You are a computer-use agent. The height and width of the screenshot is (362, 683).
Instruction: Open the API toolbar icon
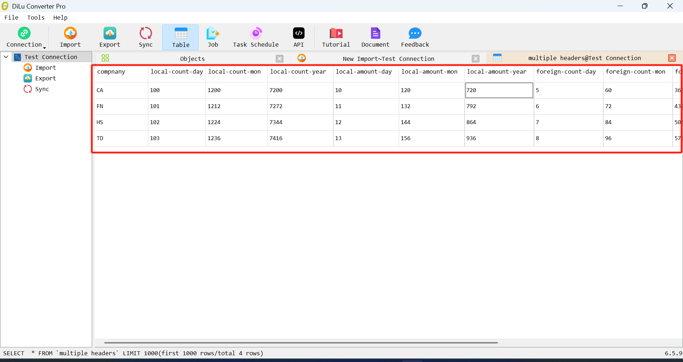[x=299, y=37]
